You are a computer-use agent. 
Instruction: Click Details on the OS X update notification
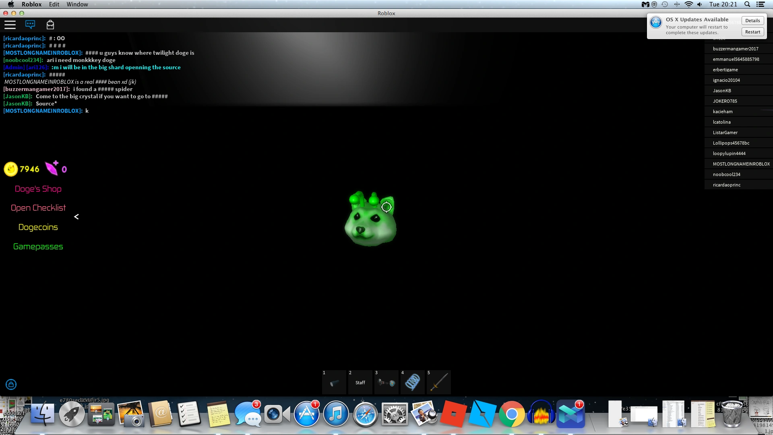tap(752, 20)
